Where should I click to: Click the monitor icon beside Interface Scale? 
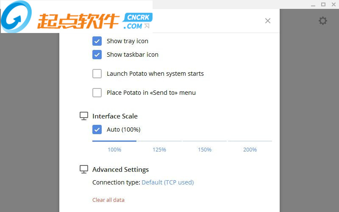[84, 116]
